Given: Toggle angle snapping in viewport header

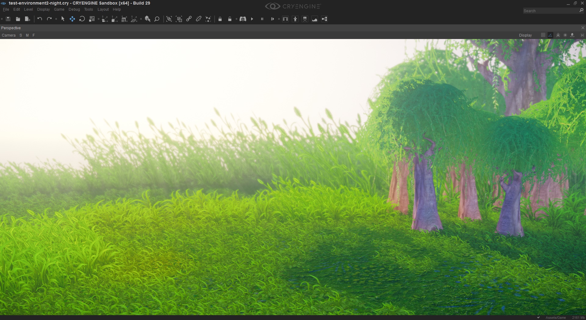Looking at the screenshot, I should tap(550, 35).
